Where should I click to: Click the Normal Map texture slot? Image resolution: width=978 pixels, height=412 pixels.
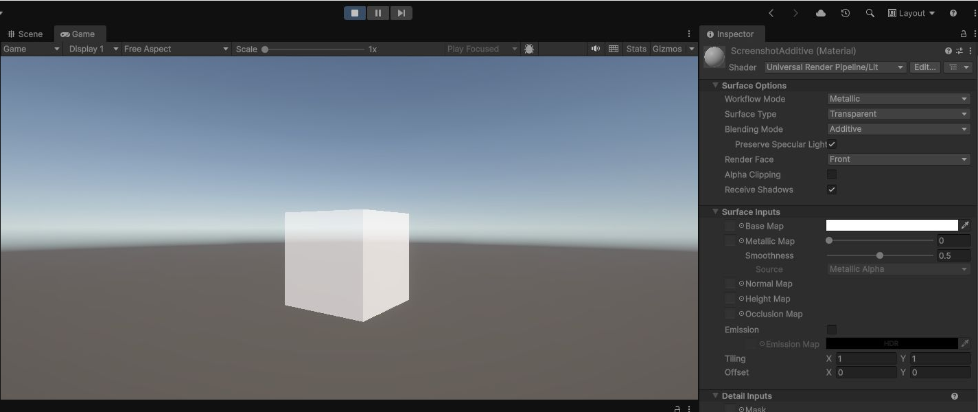(730, 284)
